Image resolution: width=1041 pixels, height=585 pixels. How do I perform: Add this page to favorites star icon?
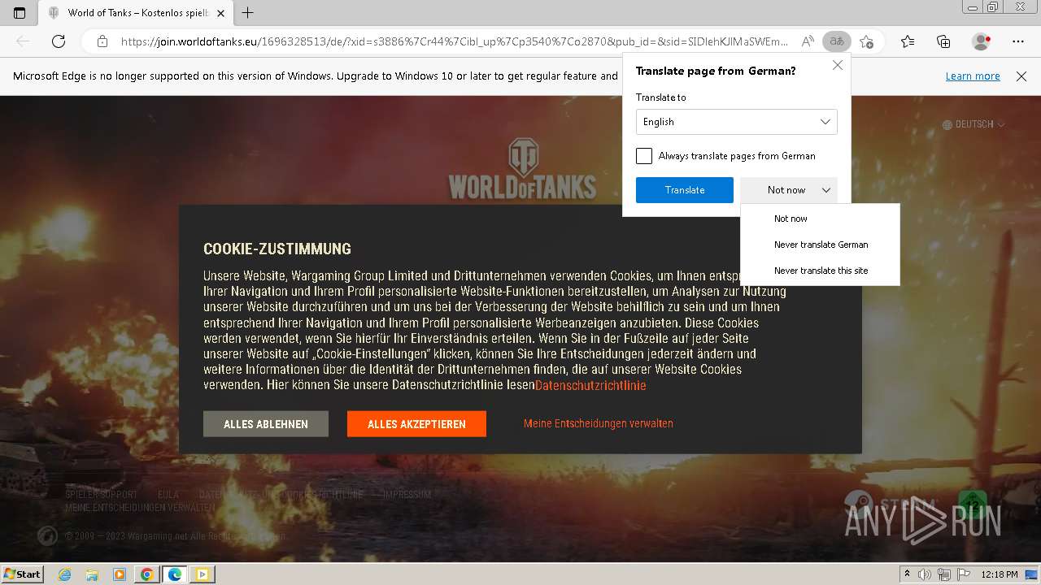pyautogui.click(x=866, y=41)
